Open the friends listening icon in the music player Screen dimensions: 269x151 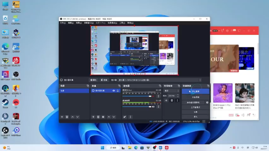point(248,115)
